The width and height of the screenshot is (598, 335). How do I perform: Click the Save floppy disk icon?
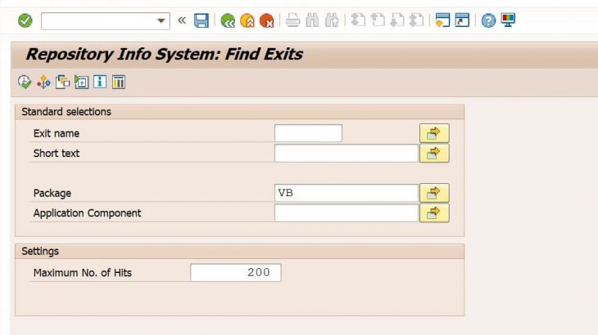(x=202, y=20)
